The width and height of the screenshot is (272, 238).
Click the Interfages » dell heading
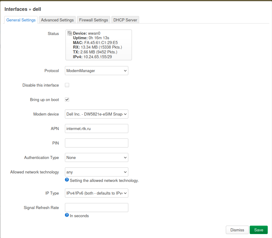[x=23, y=9]
